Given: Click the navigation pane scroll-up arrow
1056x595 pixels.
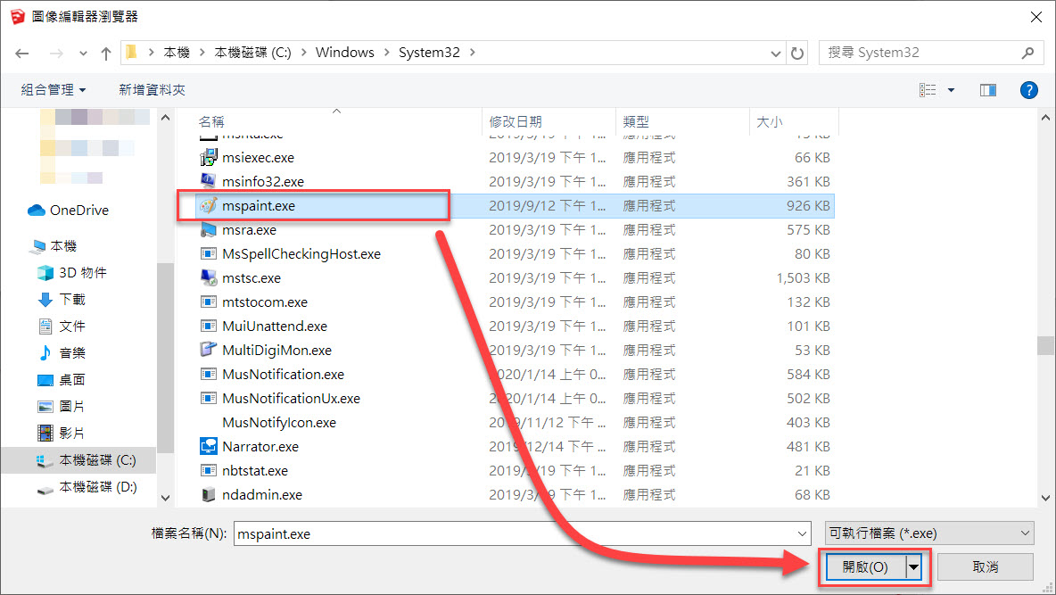Looking at the screenshot, I should point(166,118).
